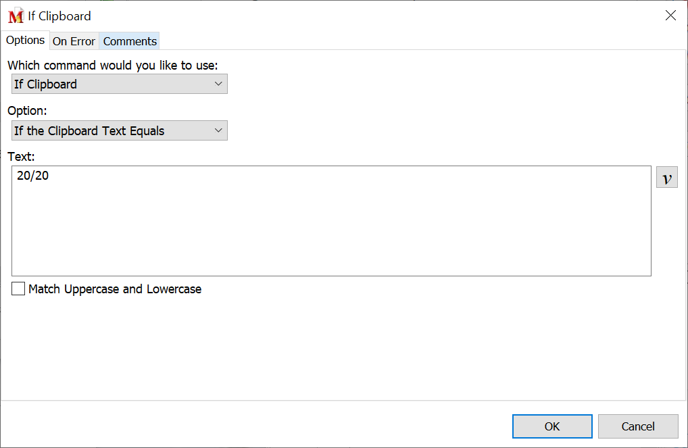
Task: Click the "If Clipboard" title bar text
Action: (59, 16)
